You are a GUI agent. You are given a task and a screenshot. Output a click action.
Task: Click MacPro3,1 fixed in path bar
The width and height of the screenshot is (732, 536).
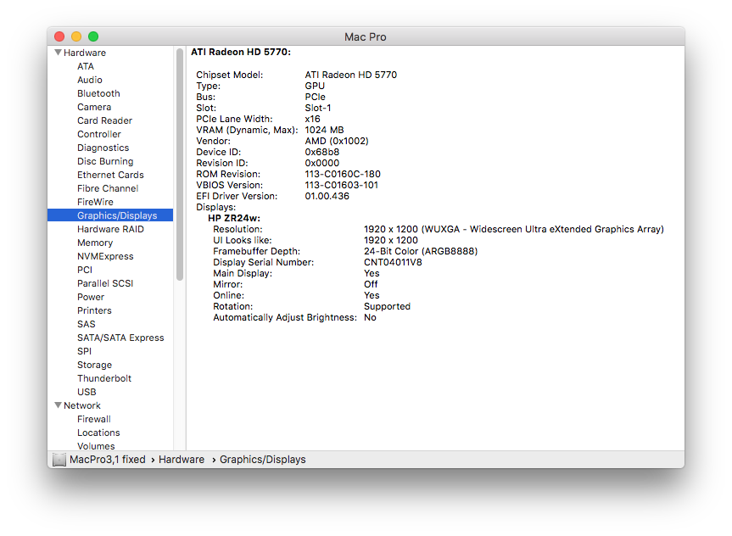click(108, 460)
